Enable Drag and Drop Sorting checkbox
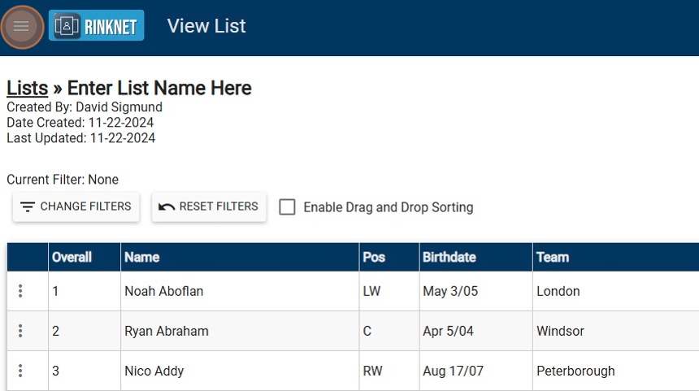 287,207
